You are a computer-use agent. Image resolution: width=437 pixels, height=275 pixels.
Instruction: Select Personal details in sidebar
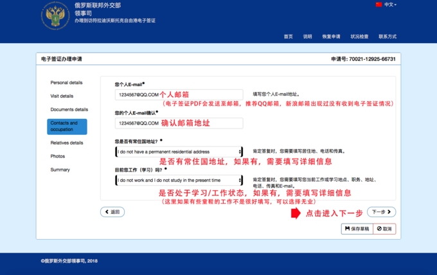67,83
